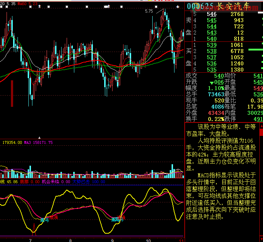Select buy level 2 price 538

212,51
